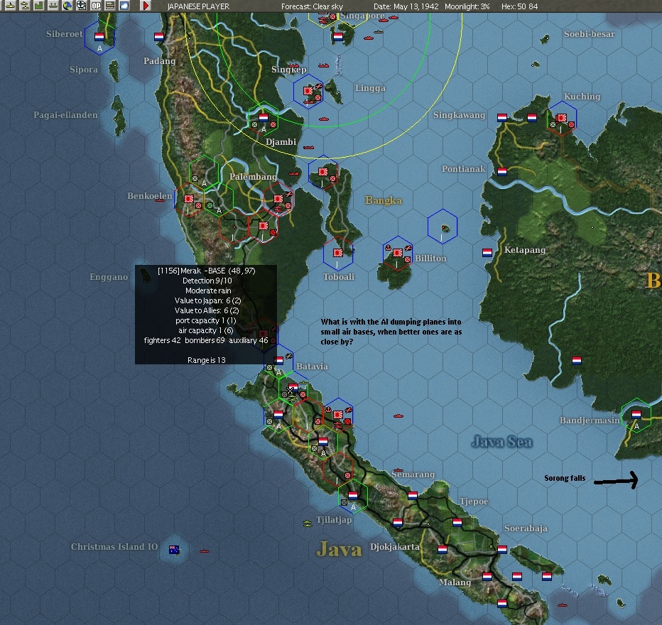Select the Japanese base at Singkep
The width and height of the screenshot is (662, 625).
pos(308,91)
